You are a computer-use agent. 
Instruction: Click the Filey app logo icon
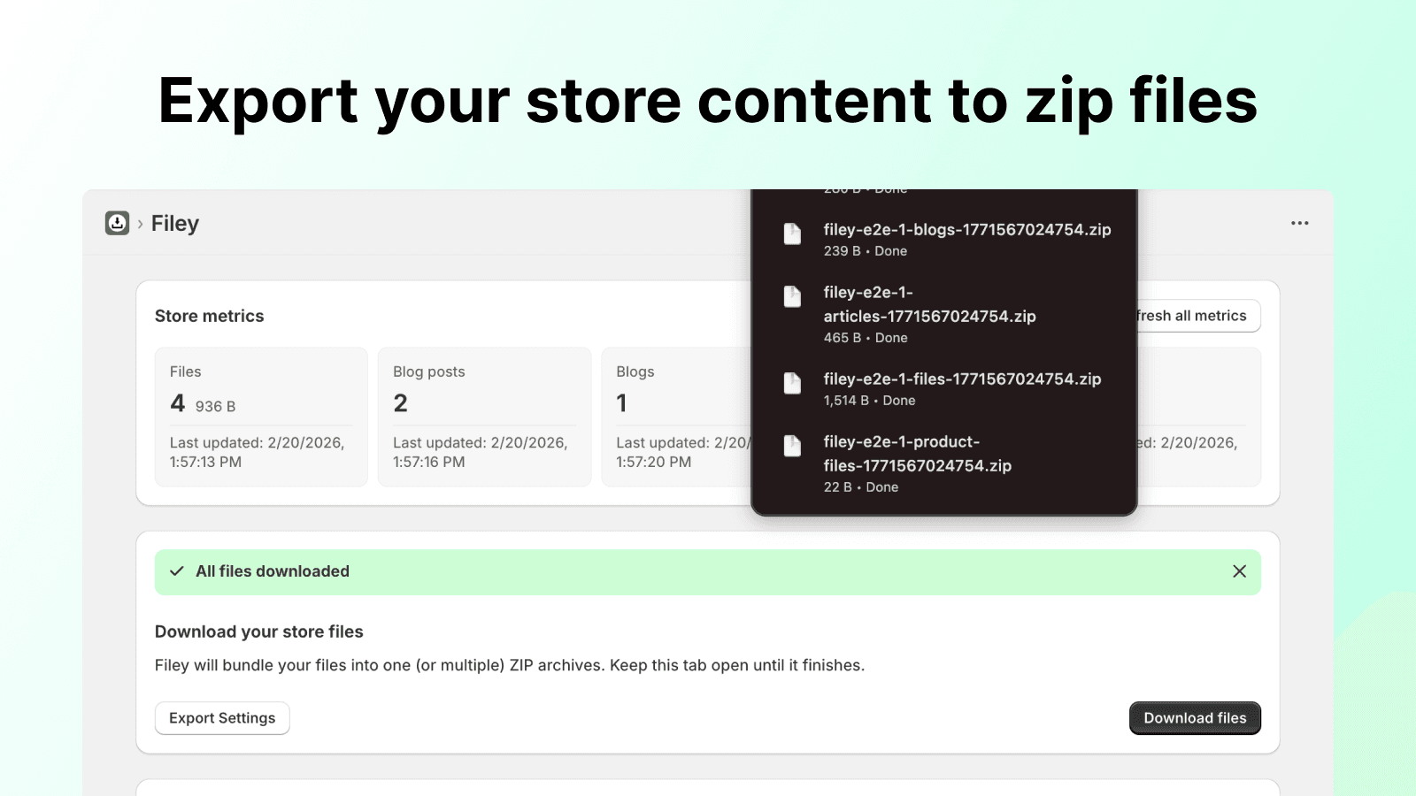(117, 223)
